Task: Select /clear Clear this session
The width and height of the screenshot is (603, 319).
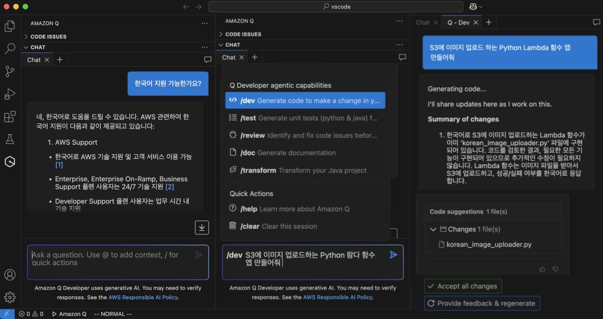Action: pyautogui.click(x=305, y=226)
